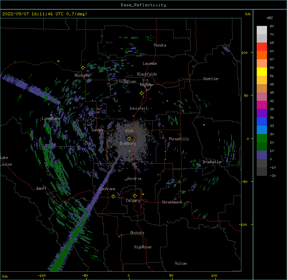Click the RockyMH label
The width and height of the screenshot is (287, 280).
point(82,75)
